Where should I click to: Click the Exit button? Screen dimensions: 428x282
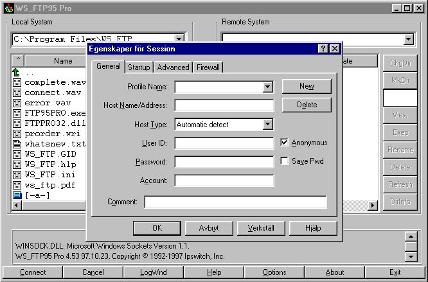pos(395,272)
